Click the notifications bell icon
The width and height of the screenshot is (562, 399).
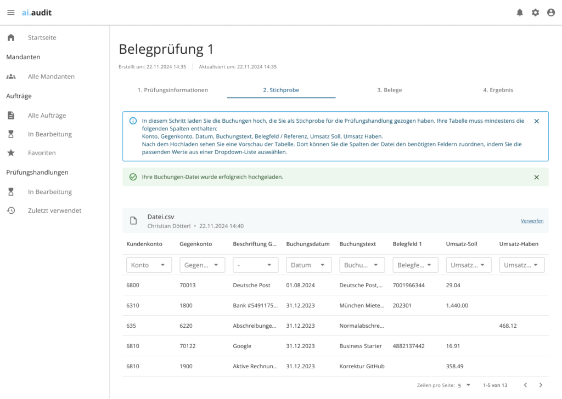(x=520, y=13)
